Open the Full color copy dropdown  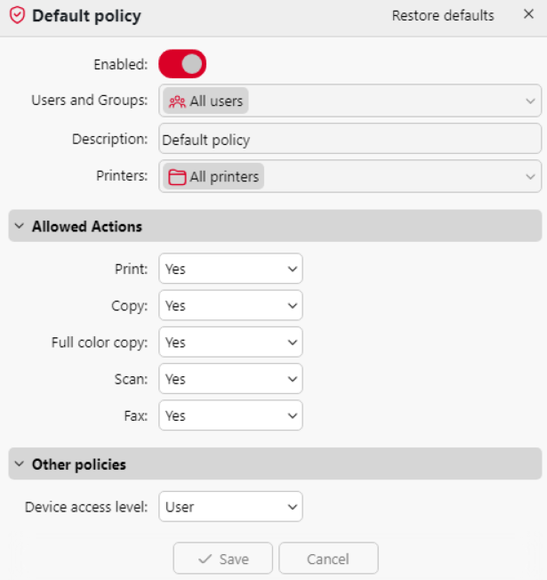(230, 342)
